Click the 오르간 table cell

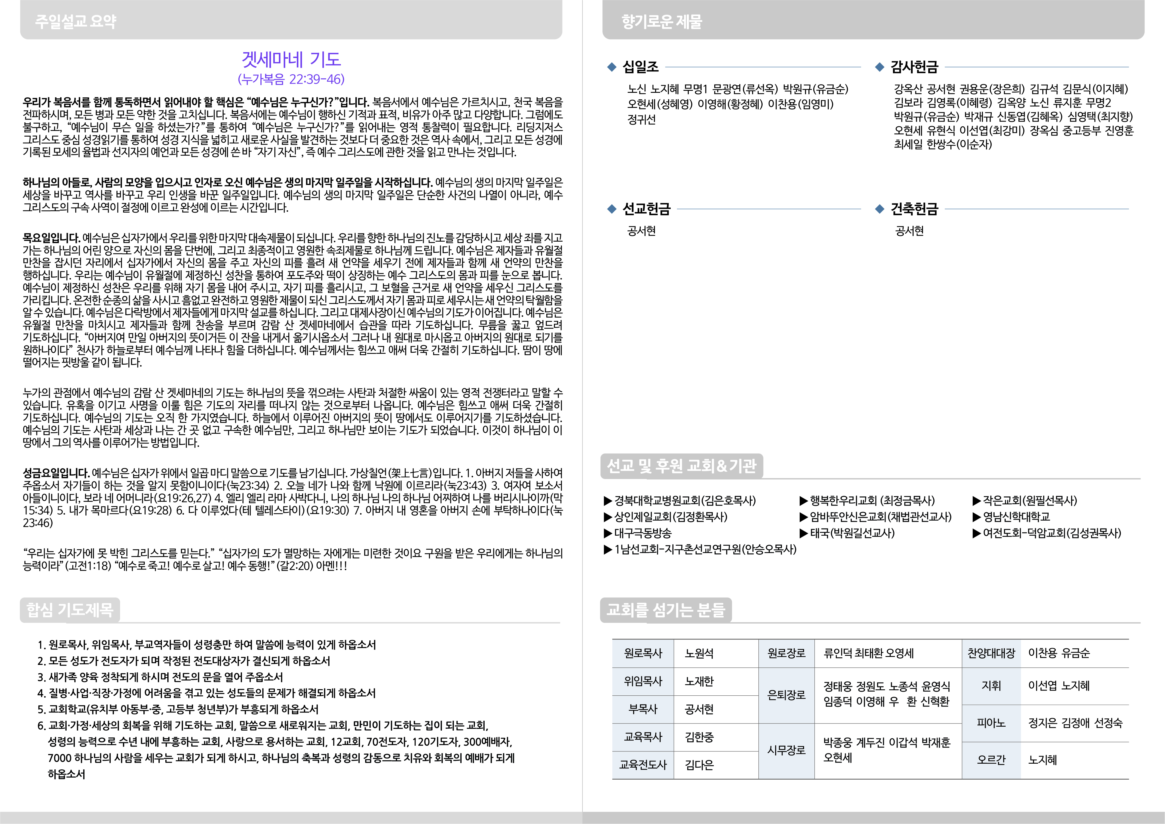(x=991, y=761)
